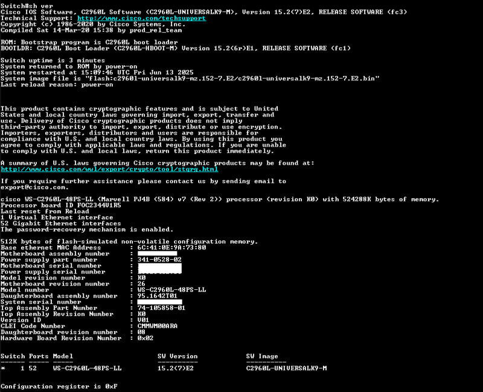The image size is (483, 392).
Task: Click Model number WS-C2960L-48PS-LL value
Action: (x=171, y=290)
